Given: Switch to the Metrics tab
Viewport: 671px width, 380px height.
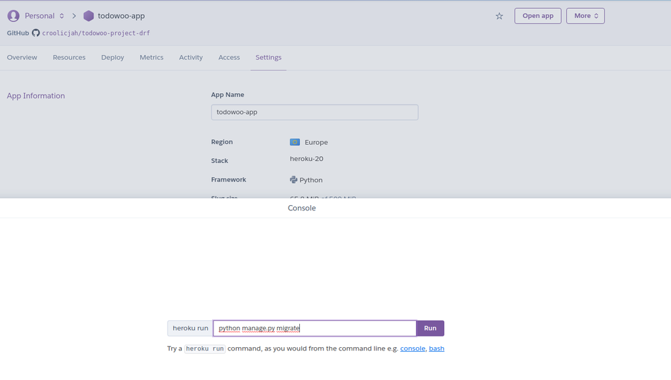Looking at the screenshot, I should coord(152,57).
